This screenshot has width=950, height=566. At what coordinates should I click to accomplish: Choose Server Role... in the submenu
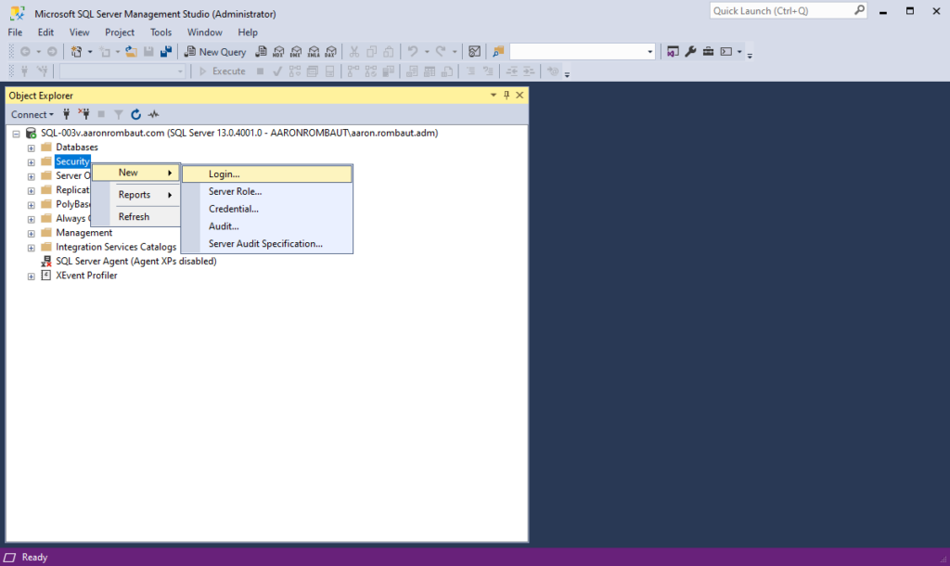(x=235, y=191)
